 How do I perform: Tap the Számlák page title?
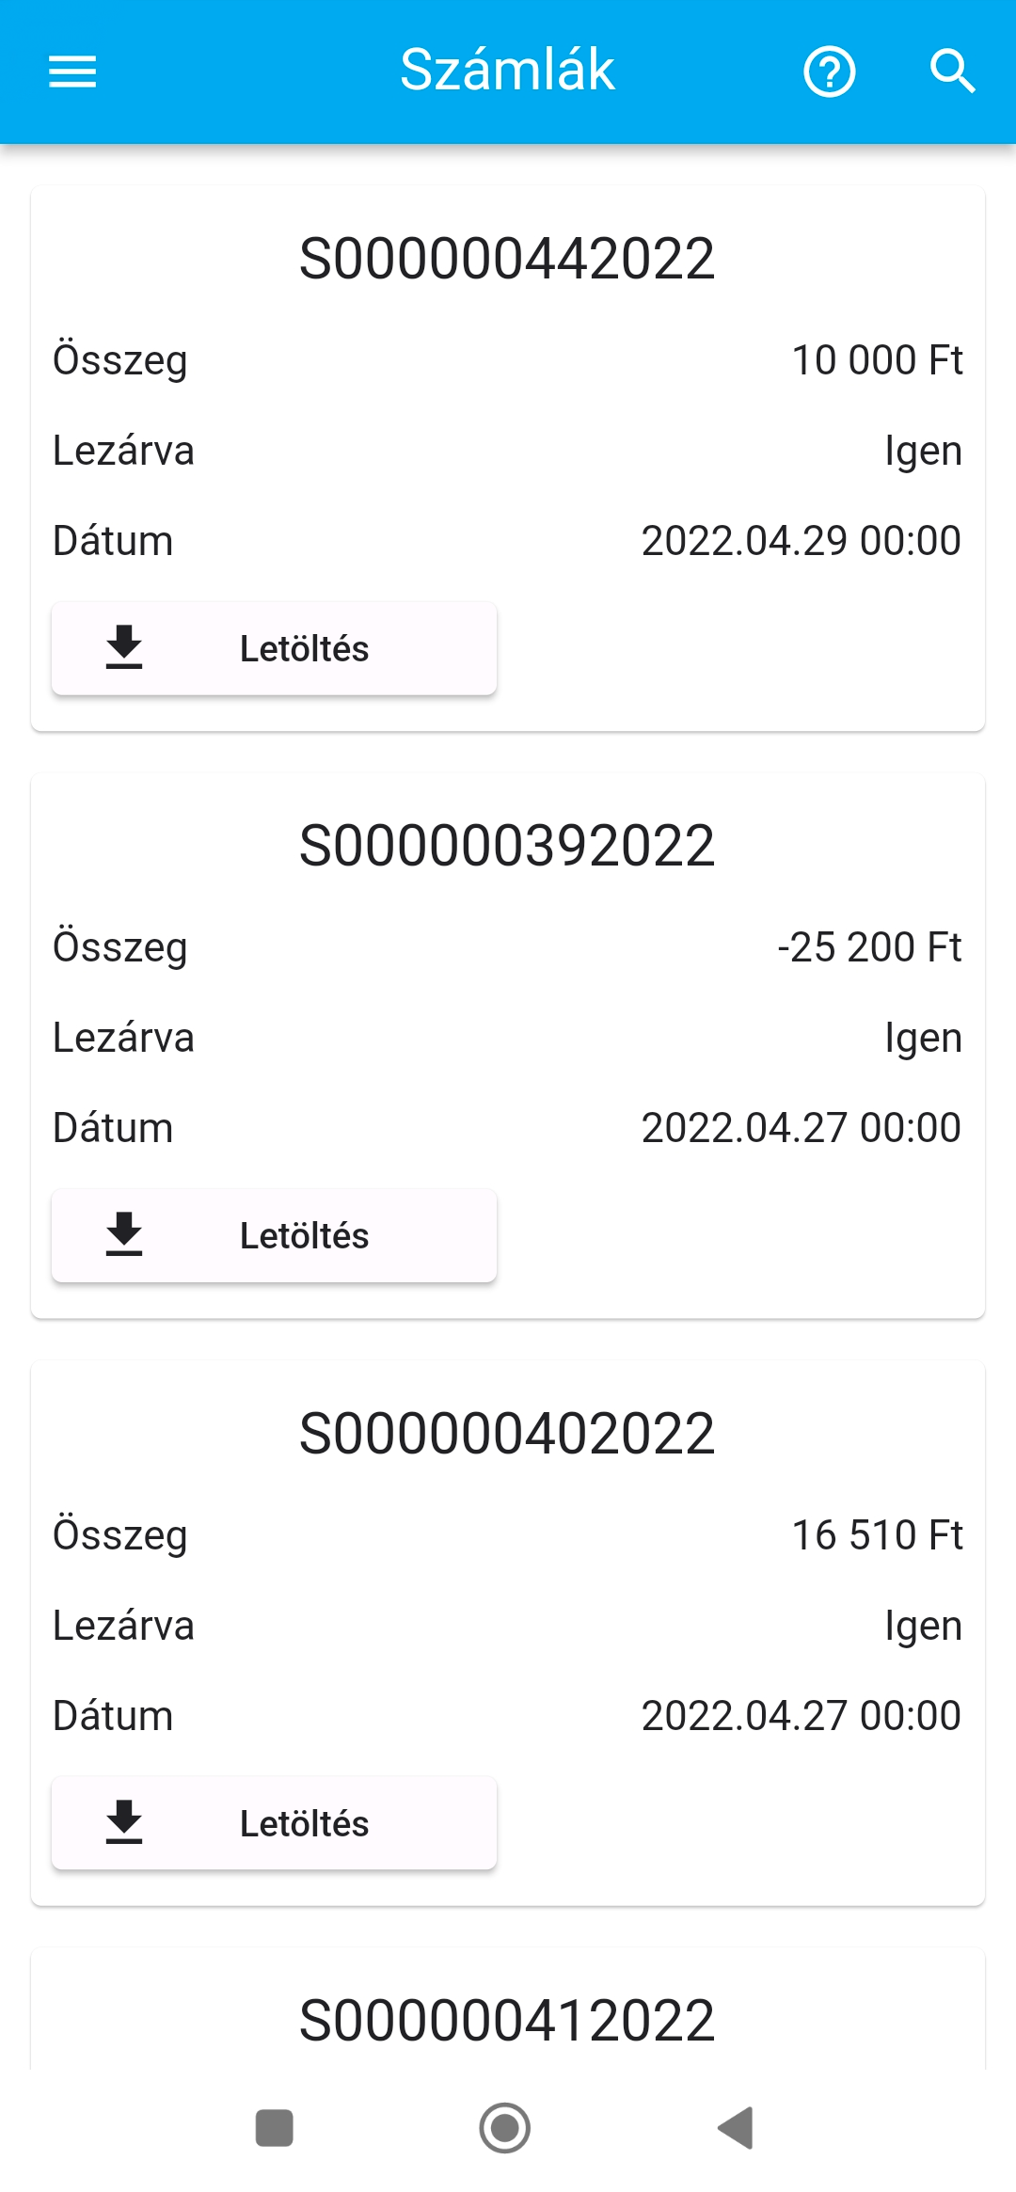(x=507, y=70)
